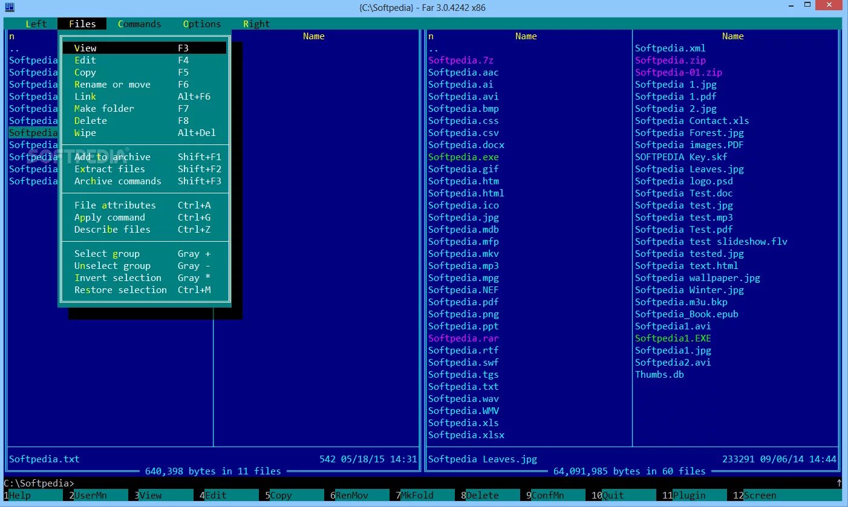This screenshot has height=507, width=848.
Task: Click the 8 Delete key bar button
Action: (490, 496)
